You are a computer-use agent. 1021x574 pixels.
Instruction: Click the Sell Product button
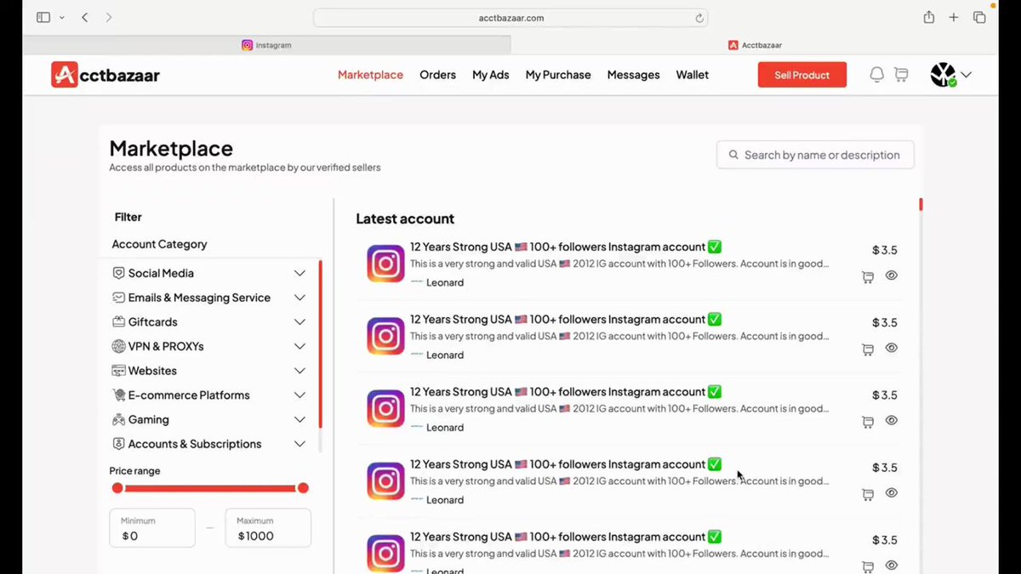pyautogui.click(x=801, y=75)
